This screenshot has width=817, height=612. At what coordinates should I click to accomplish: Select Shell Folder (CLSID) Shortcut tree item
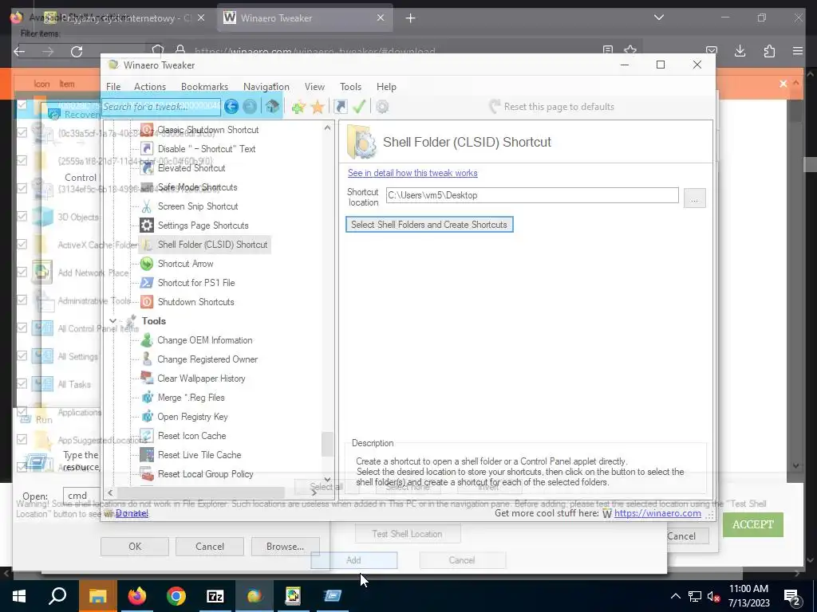[205, 245]
